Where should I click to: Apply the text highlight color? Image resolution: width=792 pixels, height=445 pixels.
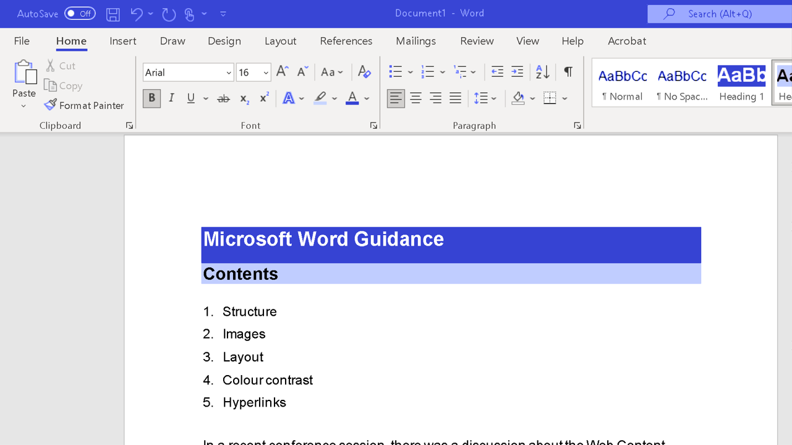320,98
